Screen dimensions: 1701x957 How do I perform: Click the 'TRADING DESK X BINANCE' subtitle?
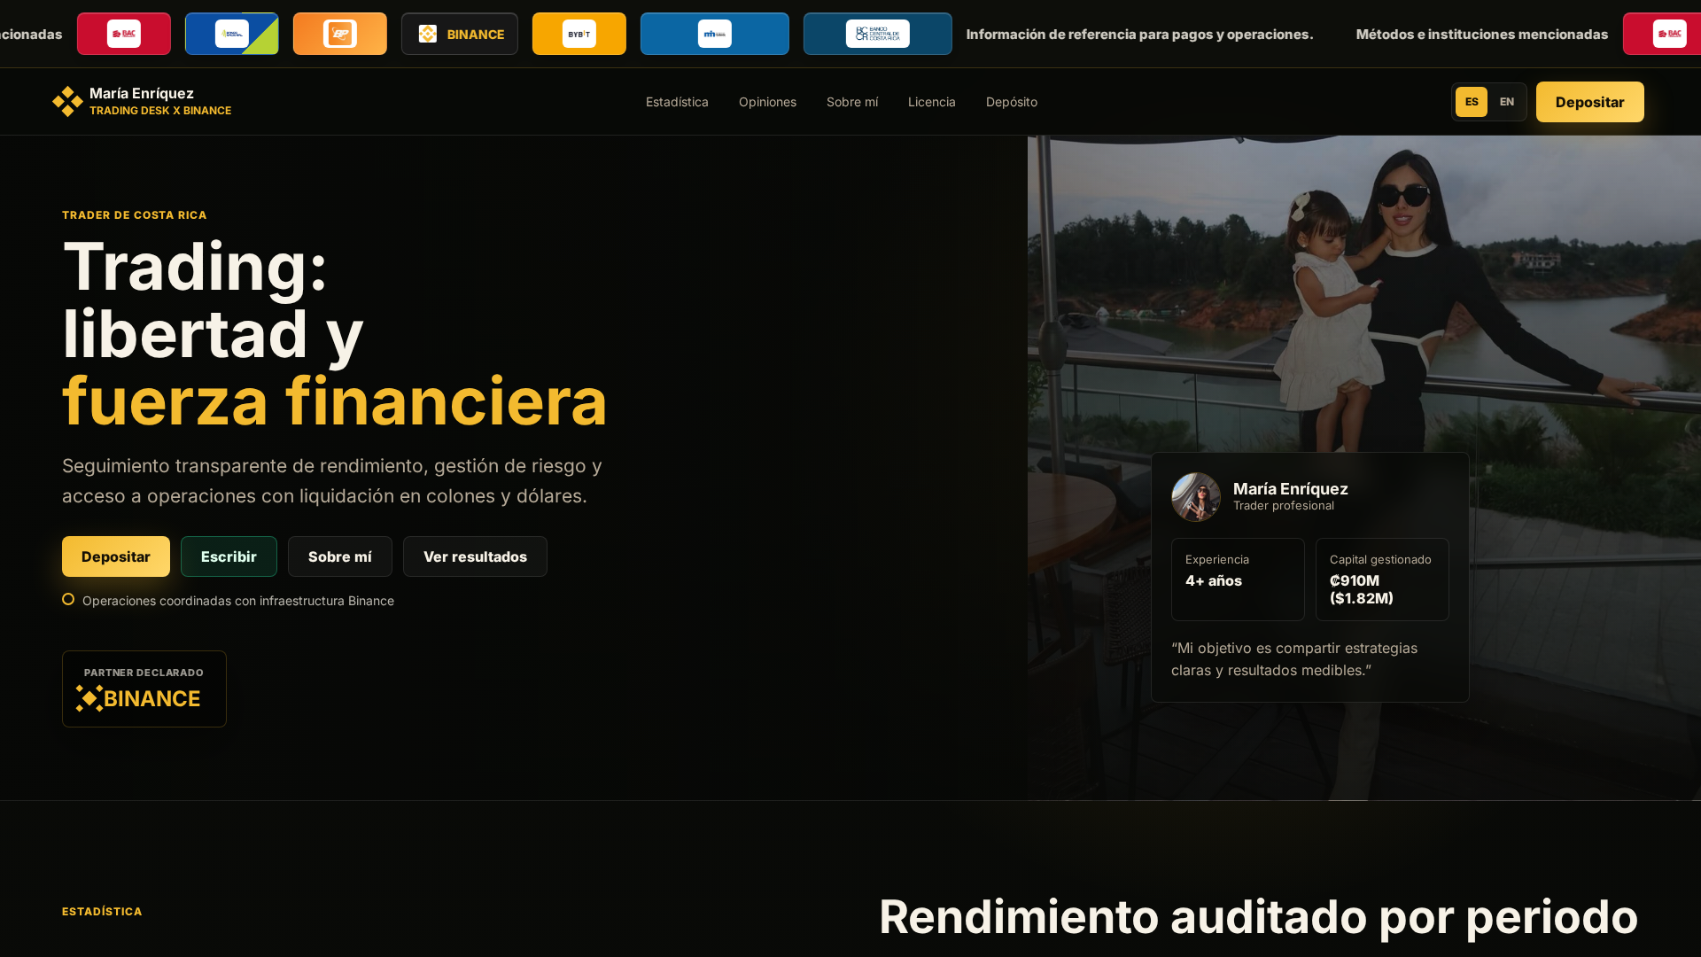(160, 111)
